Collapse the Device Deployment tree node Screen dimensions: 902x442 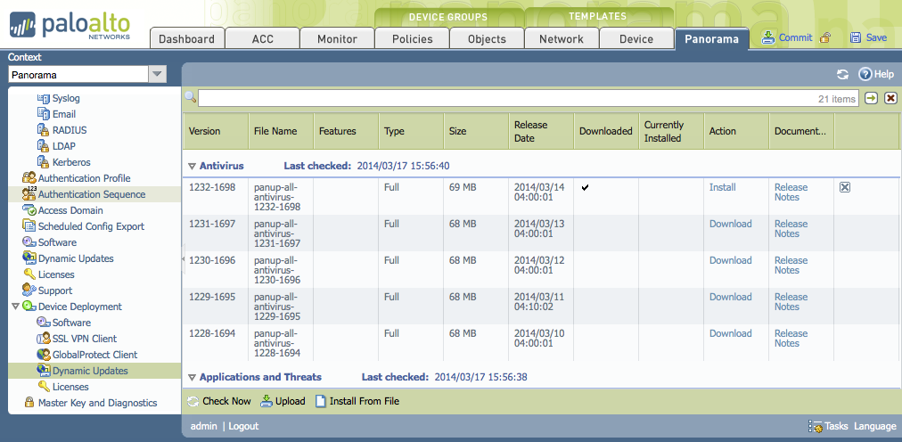tap(15, 307)
